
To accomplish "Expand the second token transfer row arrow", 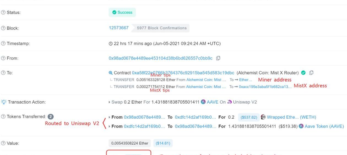I will tap(110, 126).
